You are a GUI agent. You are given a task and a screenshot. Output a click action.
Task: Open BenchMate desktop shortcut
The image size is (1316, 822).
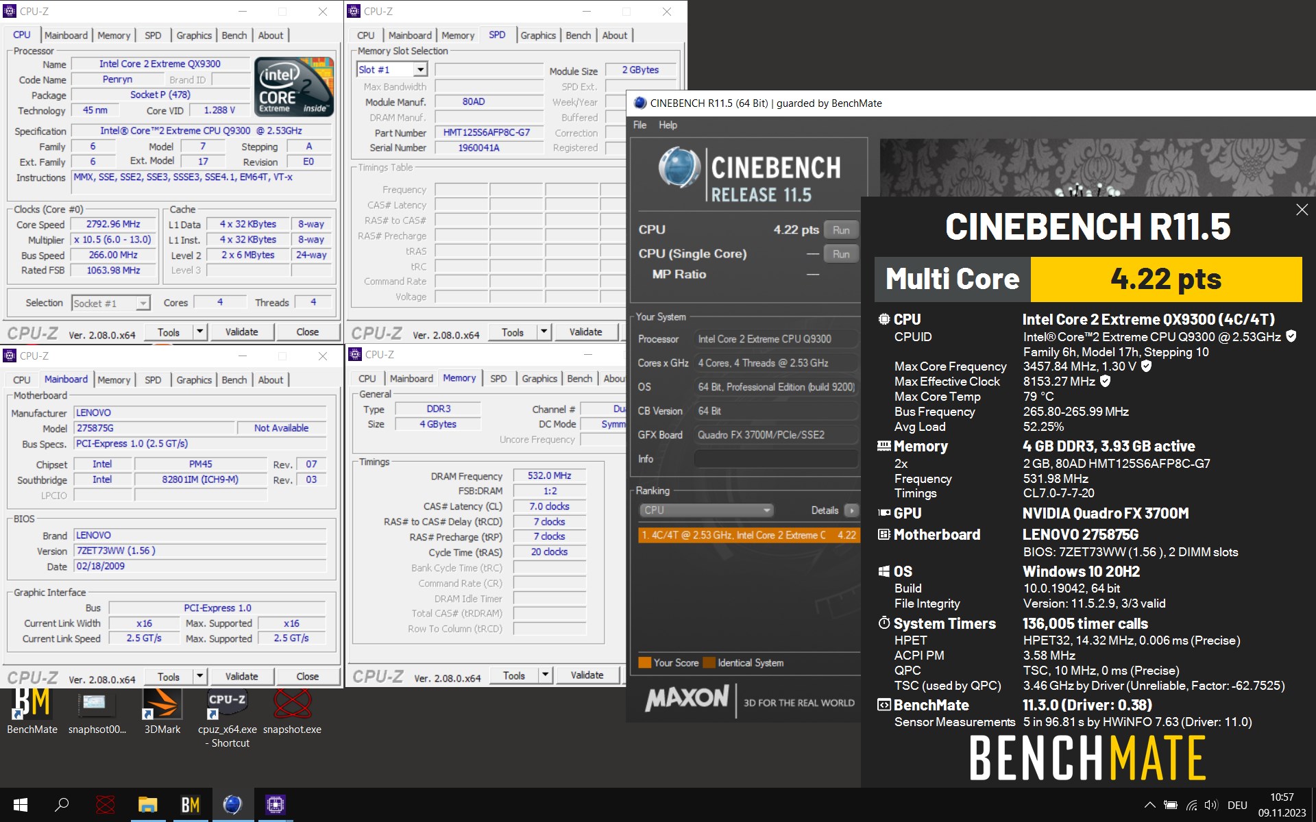click(32, 712)
